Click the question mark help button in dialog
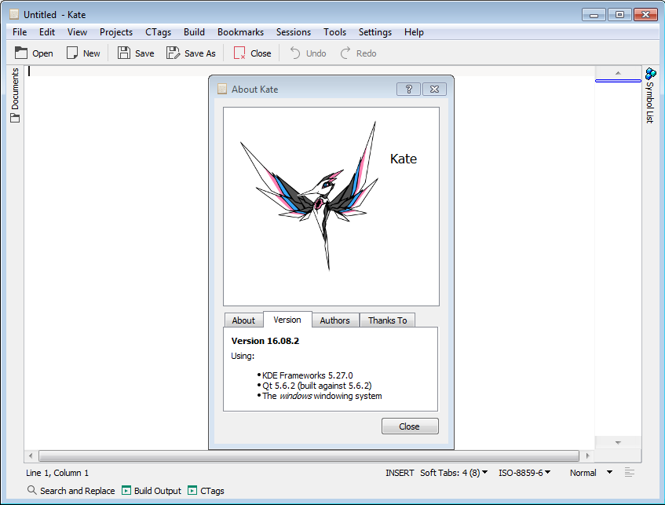665x505 pixels. pos(408,90)
